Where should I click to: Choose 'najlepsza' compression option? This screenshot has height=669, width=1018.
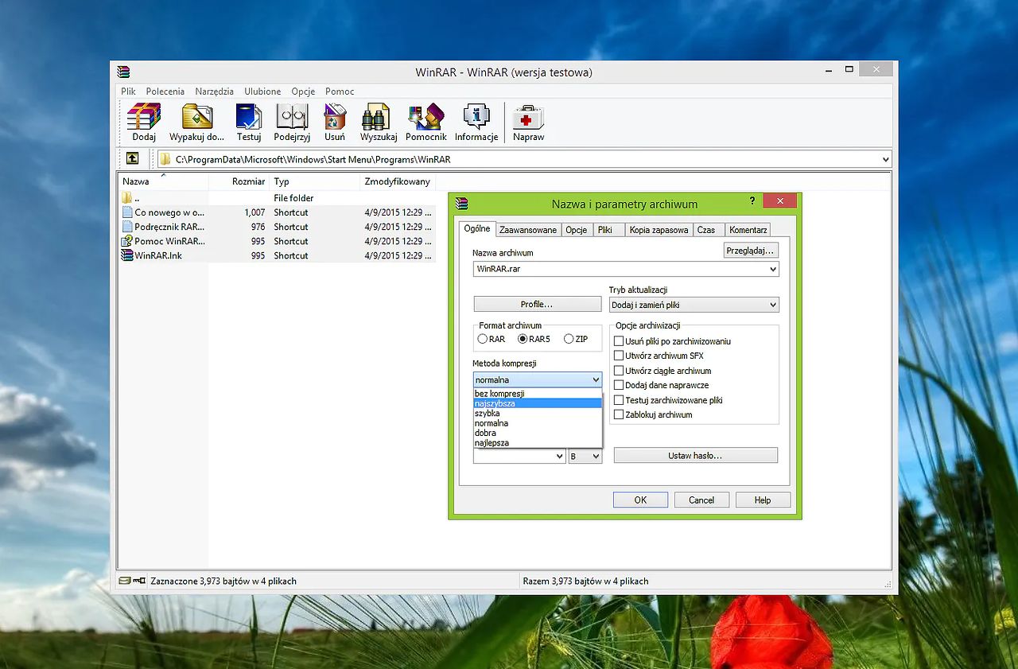pos(538,443)
